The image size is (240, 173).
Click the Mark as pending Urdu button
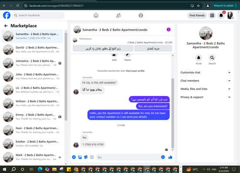(103, 48)
